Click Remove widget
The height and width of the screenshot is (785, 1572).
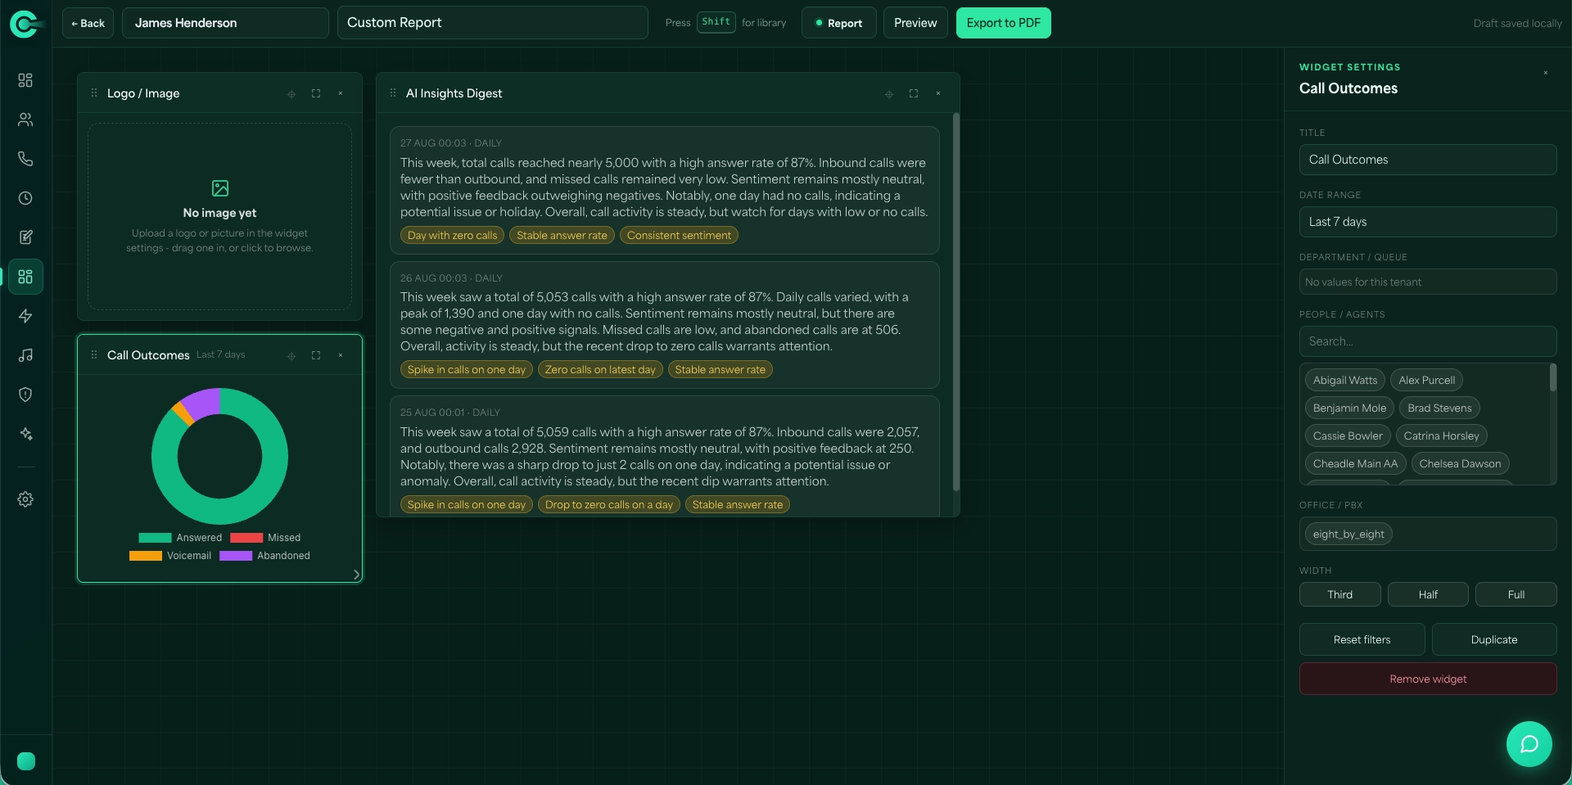click(1428, 679)
